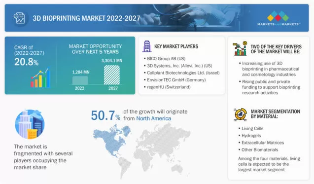Image resolution: width=314 pixels, height=184 pixels.
Task: Click the '1,284 MN' value
Action: point(81,72)
